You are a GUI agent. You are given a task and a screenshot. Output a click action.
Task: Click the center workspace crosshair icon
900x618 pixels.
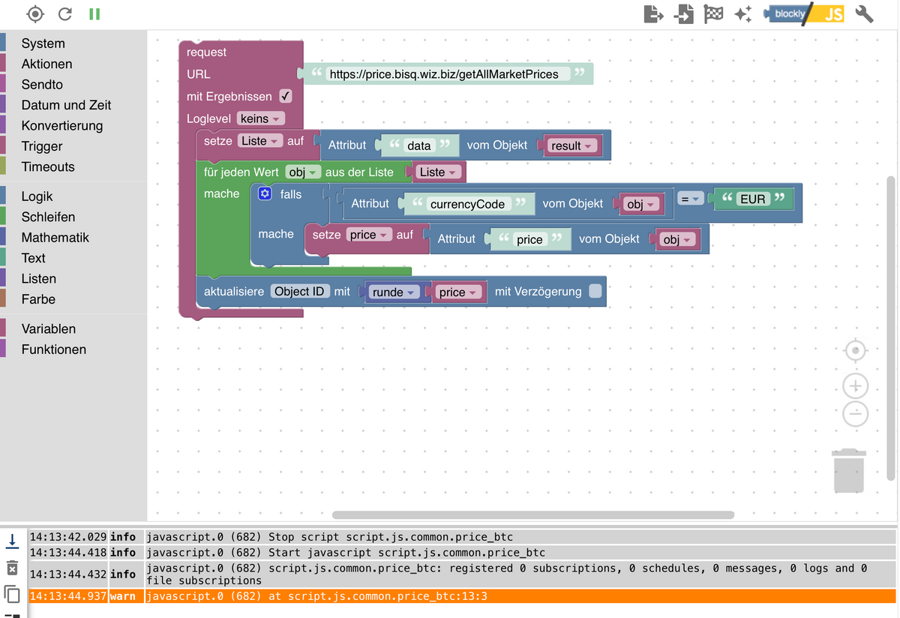pyautogui.click(x=856, y=350)
